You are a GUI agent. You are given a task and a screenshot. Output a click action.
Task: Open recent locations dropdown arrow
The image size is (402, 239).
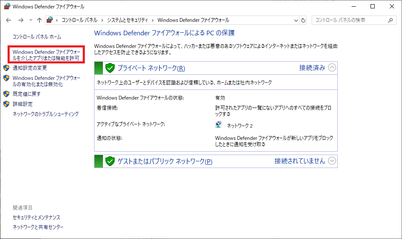tap(31, 20)
